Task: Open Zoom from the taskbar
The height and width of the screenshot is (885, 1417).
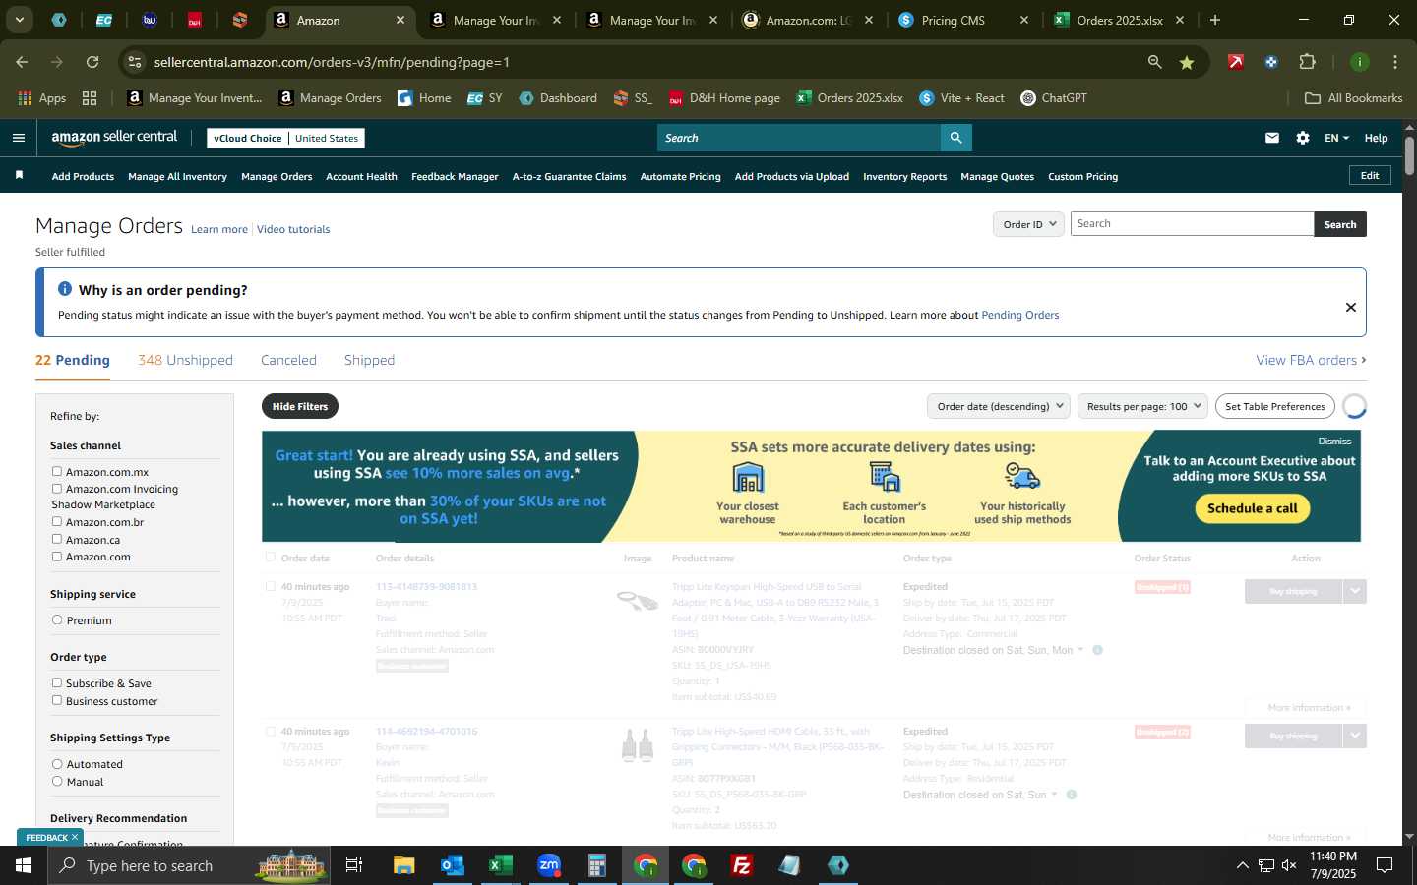Action: (548, 865)
